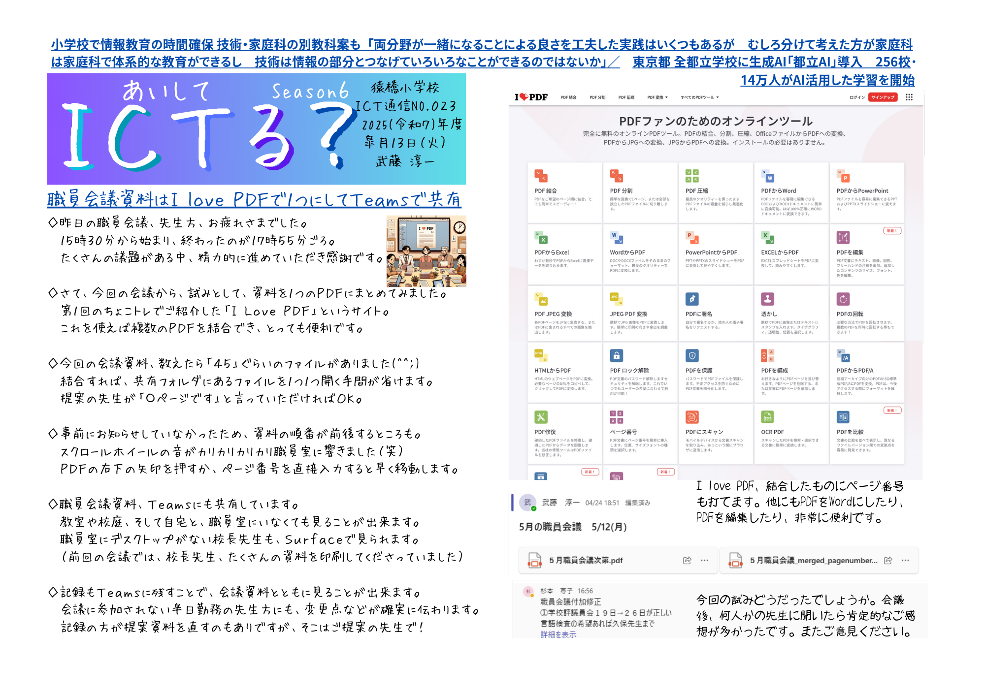
Task: Click the 5月の職員会議 5/12(月) post title
Action: 573,527
